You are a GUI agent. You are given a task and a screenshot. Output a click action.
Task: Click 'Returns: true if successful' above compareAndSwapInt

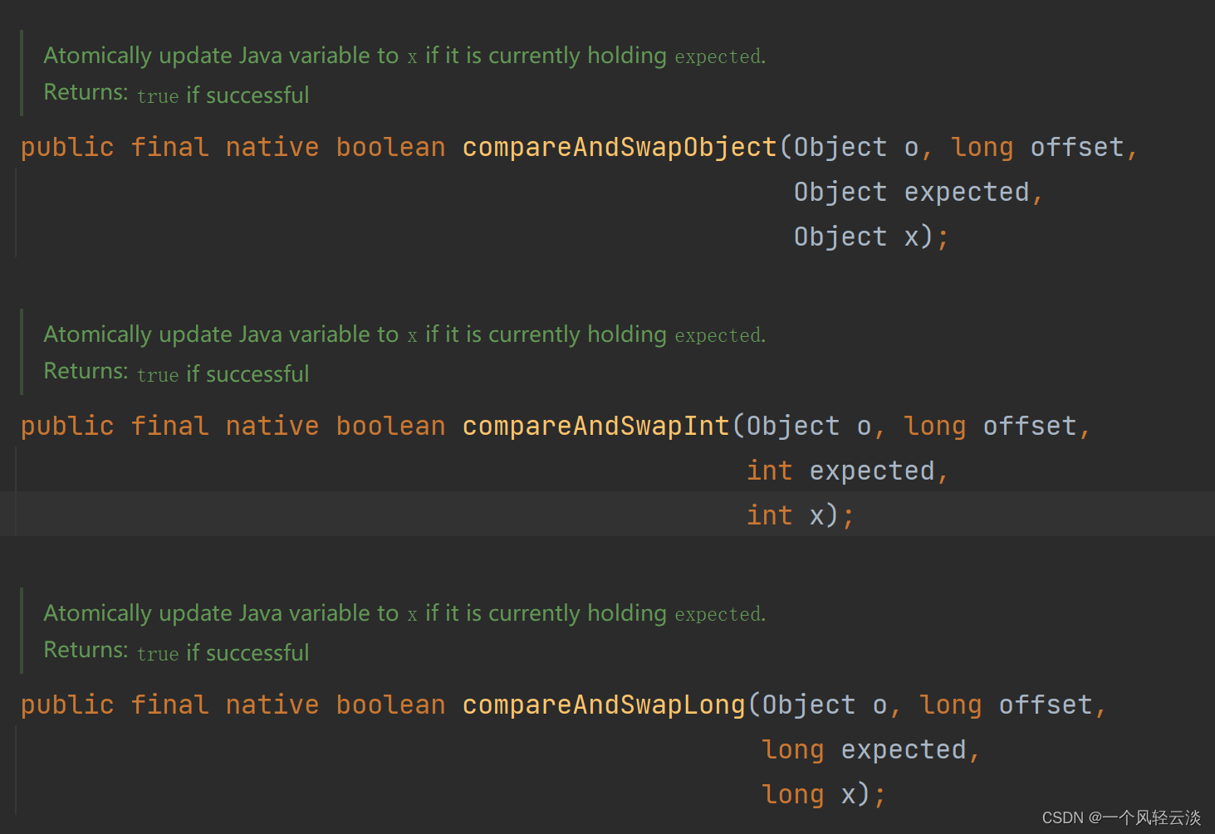point(176,373)
